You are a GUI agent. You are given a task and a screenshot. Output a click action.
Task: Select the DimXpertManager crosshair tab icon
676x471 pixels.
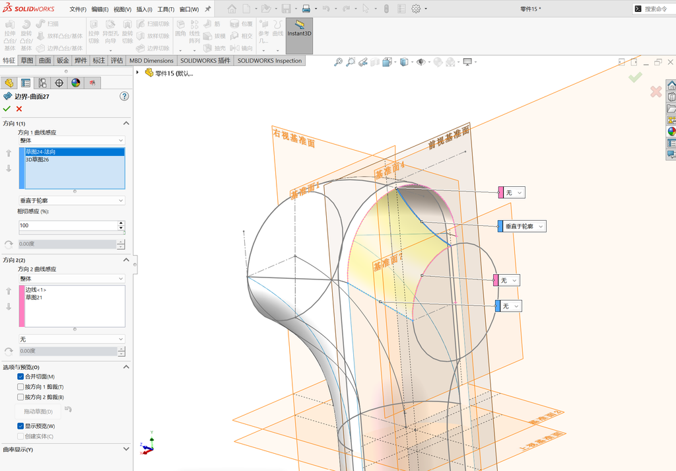[59, 83]
